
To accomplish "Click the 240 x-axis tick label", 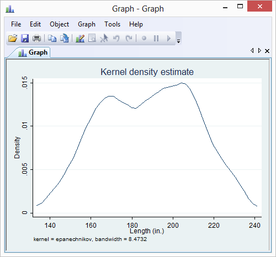I will coord(254,226).
